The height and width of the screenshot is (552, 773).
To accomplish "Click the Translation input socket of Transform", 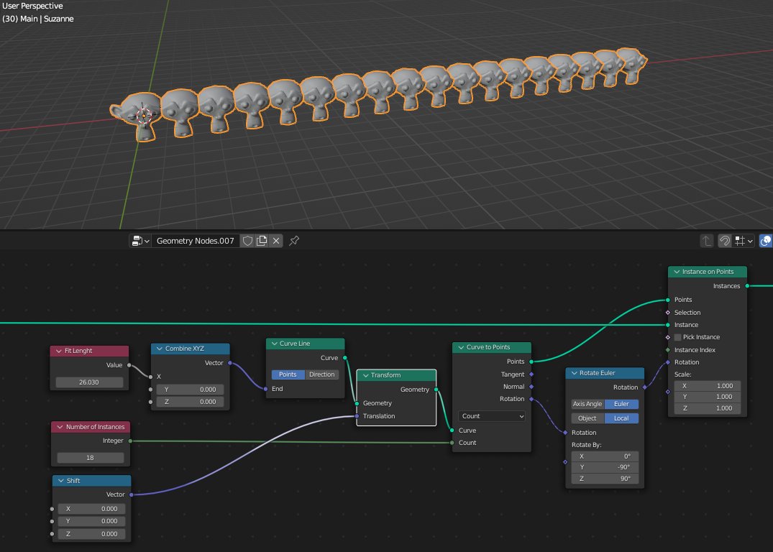I will (x=357, y=416).
